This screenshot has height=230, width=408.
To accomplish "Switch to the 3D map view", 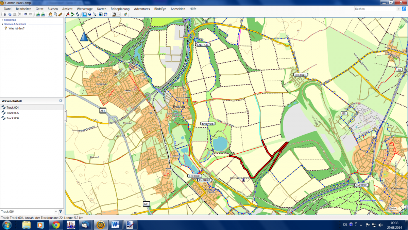I will coord(89,14).
